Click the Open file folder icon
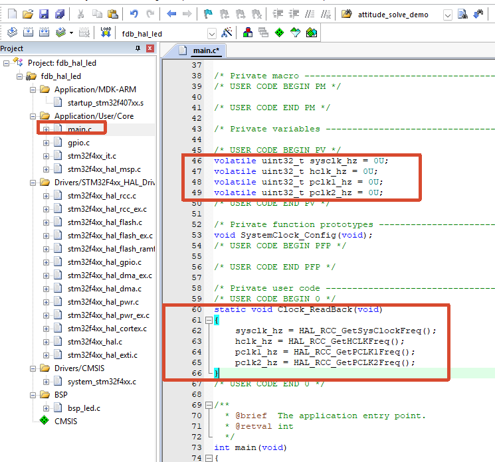 28,14
